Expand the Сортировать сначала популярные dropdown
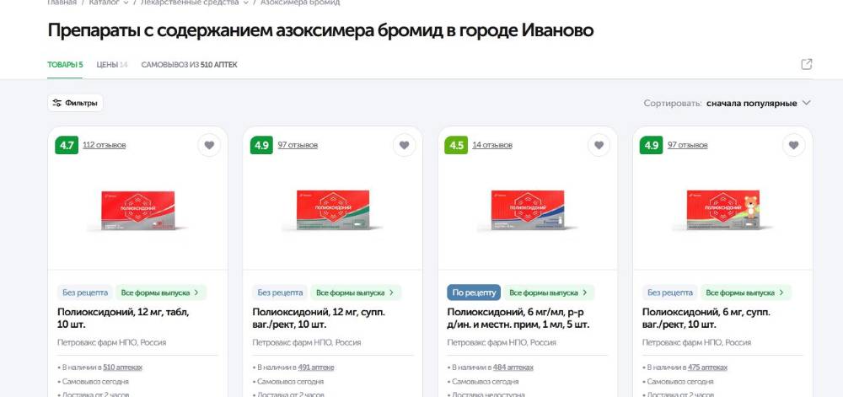The image size is (843, 397). (x=727, y=103)
